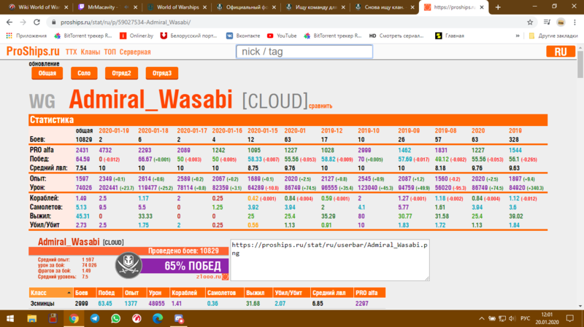584x327 pixels.
Task: Bookmark this page with the star icon
Action: point(530,23)
